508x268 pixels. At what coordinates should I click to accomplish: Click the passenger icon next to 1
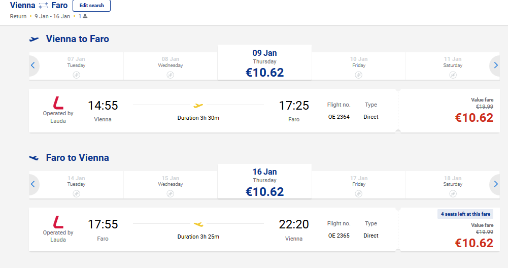click(x=85, y=16)
